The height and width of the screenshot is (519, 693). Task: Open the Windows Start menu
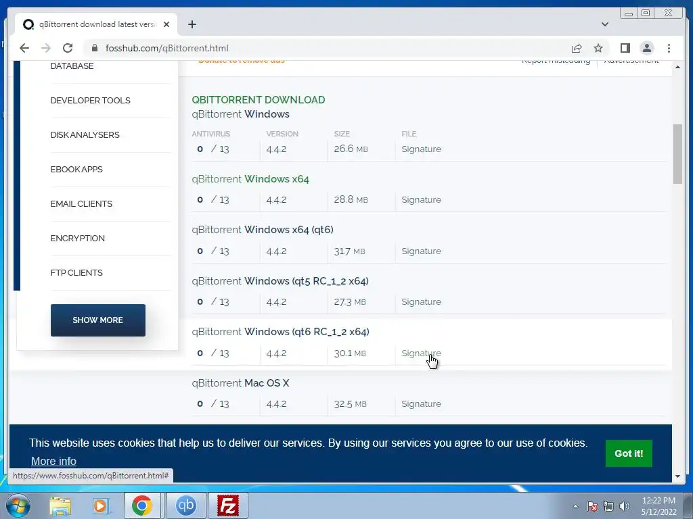tap(18, 505)
